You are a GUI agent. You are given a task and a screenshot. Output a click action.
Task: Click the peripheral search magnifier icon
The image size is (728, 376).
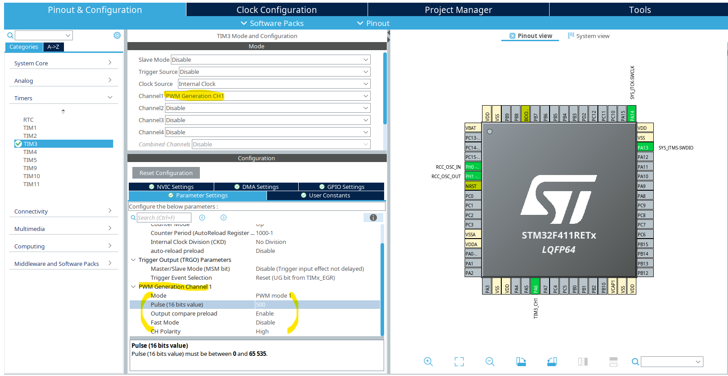coord(10,35)
